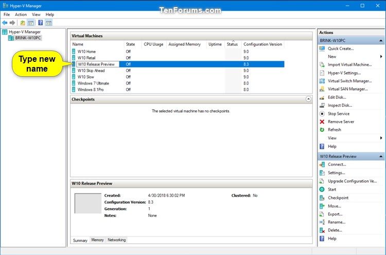Viewport: 386px width, 255px height.
Task: Select Hyper-V Manager tree root
Action: [x=25, y=32]
